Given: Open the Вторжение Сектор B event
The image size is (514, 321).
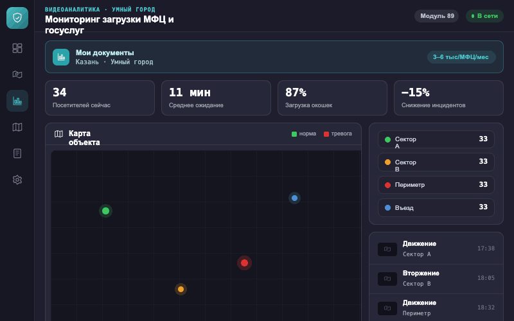Looking at the screenshot, I should (x=436, y=279).
